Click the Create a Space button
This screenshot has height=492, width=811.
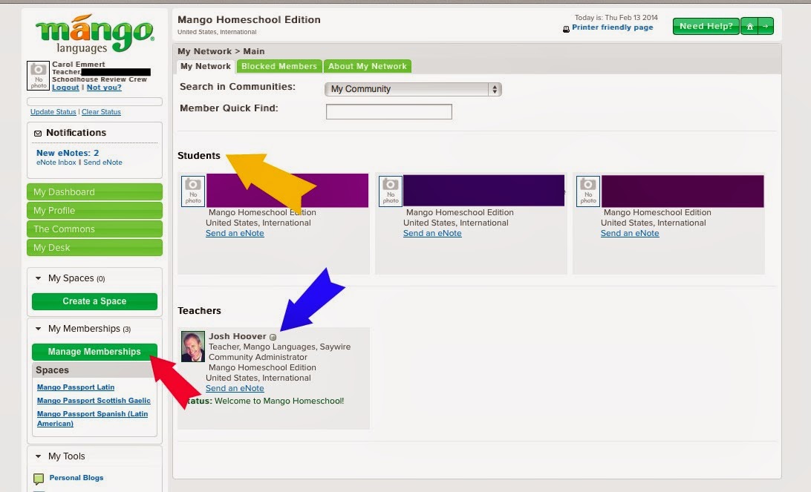pyautogui.click(x=94, y=301)
